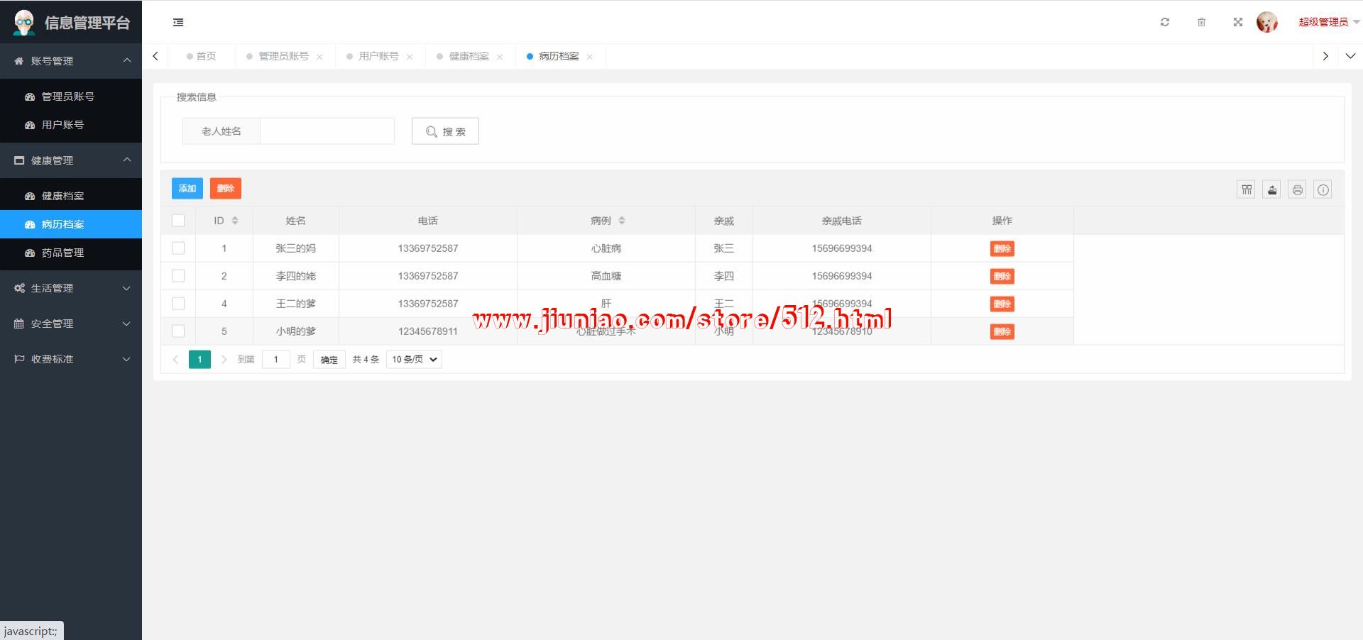Open the column filter icon
Image resolution: width=1363 pixels, height=640 pixels.
click(1247, 189)
